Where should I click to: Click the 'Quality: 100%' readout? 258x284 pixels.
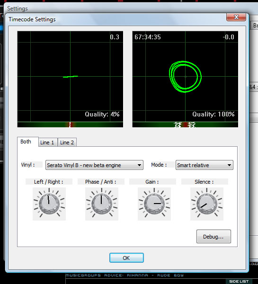[x=213, y=114]
